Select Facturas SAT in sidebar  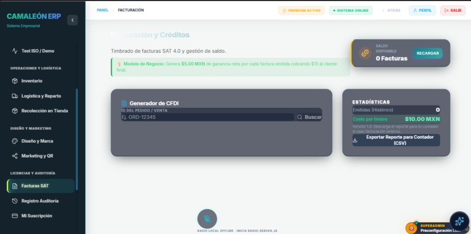(40, 186)
